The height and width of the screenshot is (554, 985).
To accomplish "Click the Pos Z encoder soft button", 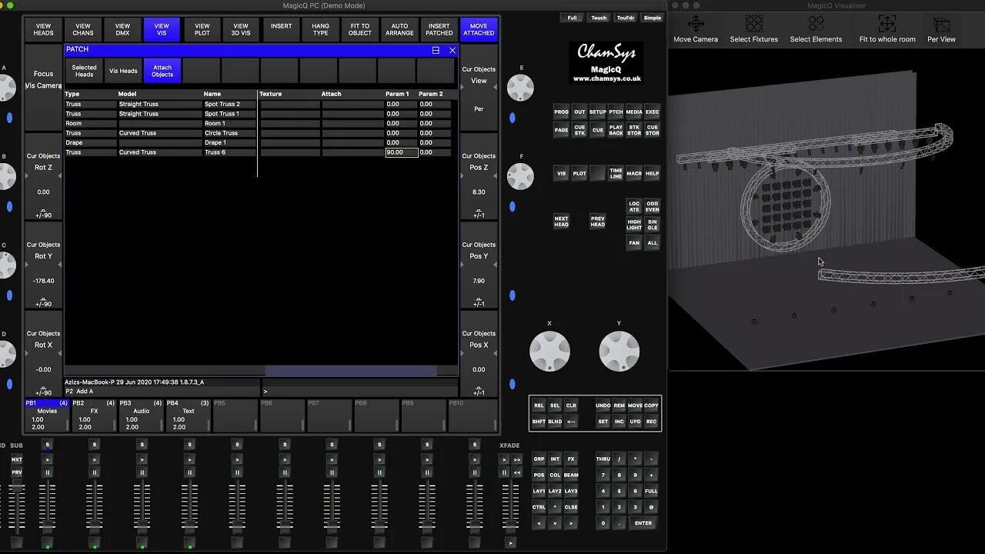I will coord(479,177).
